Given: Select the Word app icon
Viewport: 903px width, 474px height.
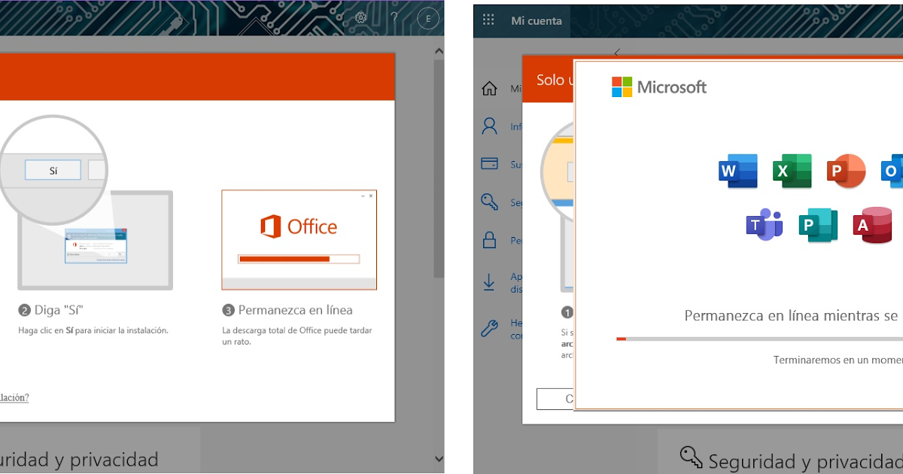Looking at the screenshot, I should [738, 171].
